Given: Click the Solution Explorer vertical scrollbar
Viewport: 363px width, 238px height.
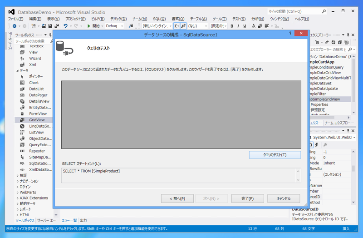Looking at the screenshot, I should (x=353, y=84).
